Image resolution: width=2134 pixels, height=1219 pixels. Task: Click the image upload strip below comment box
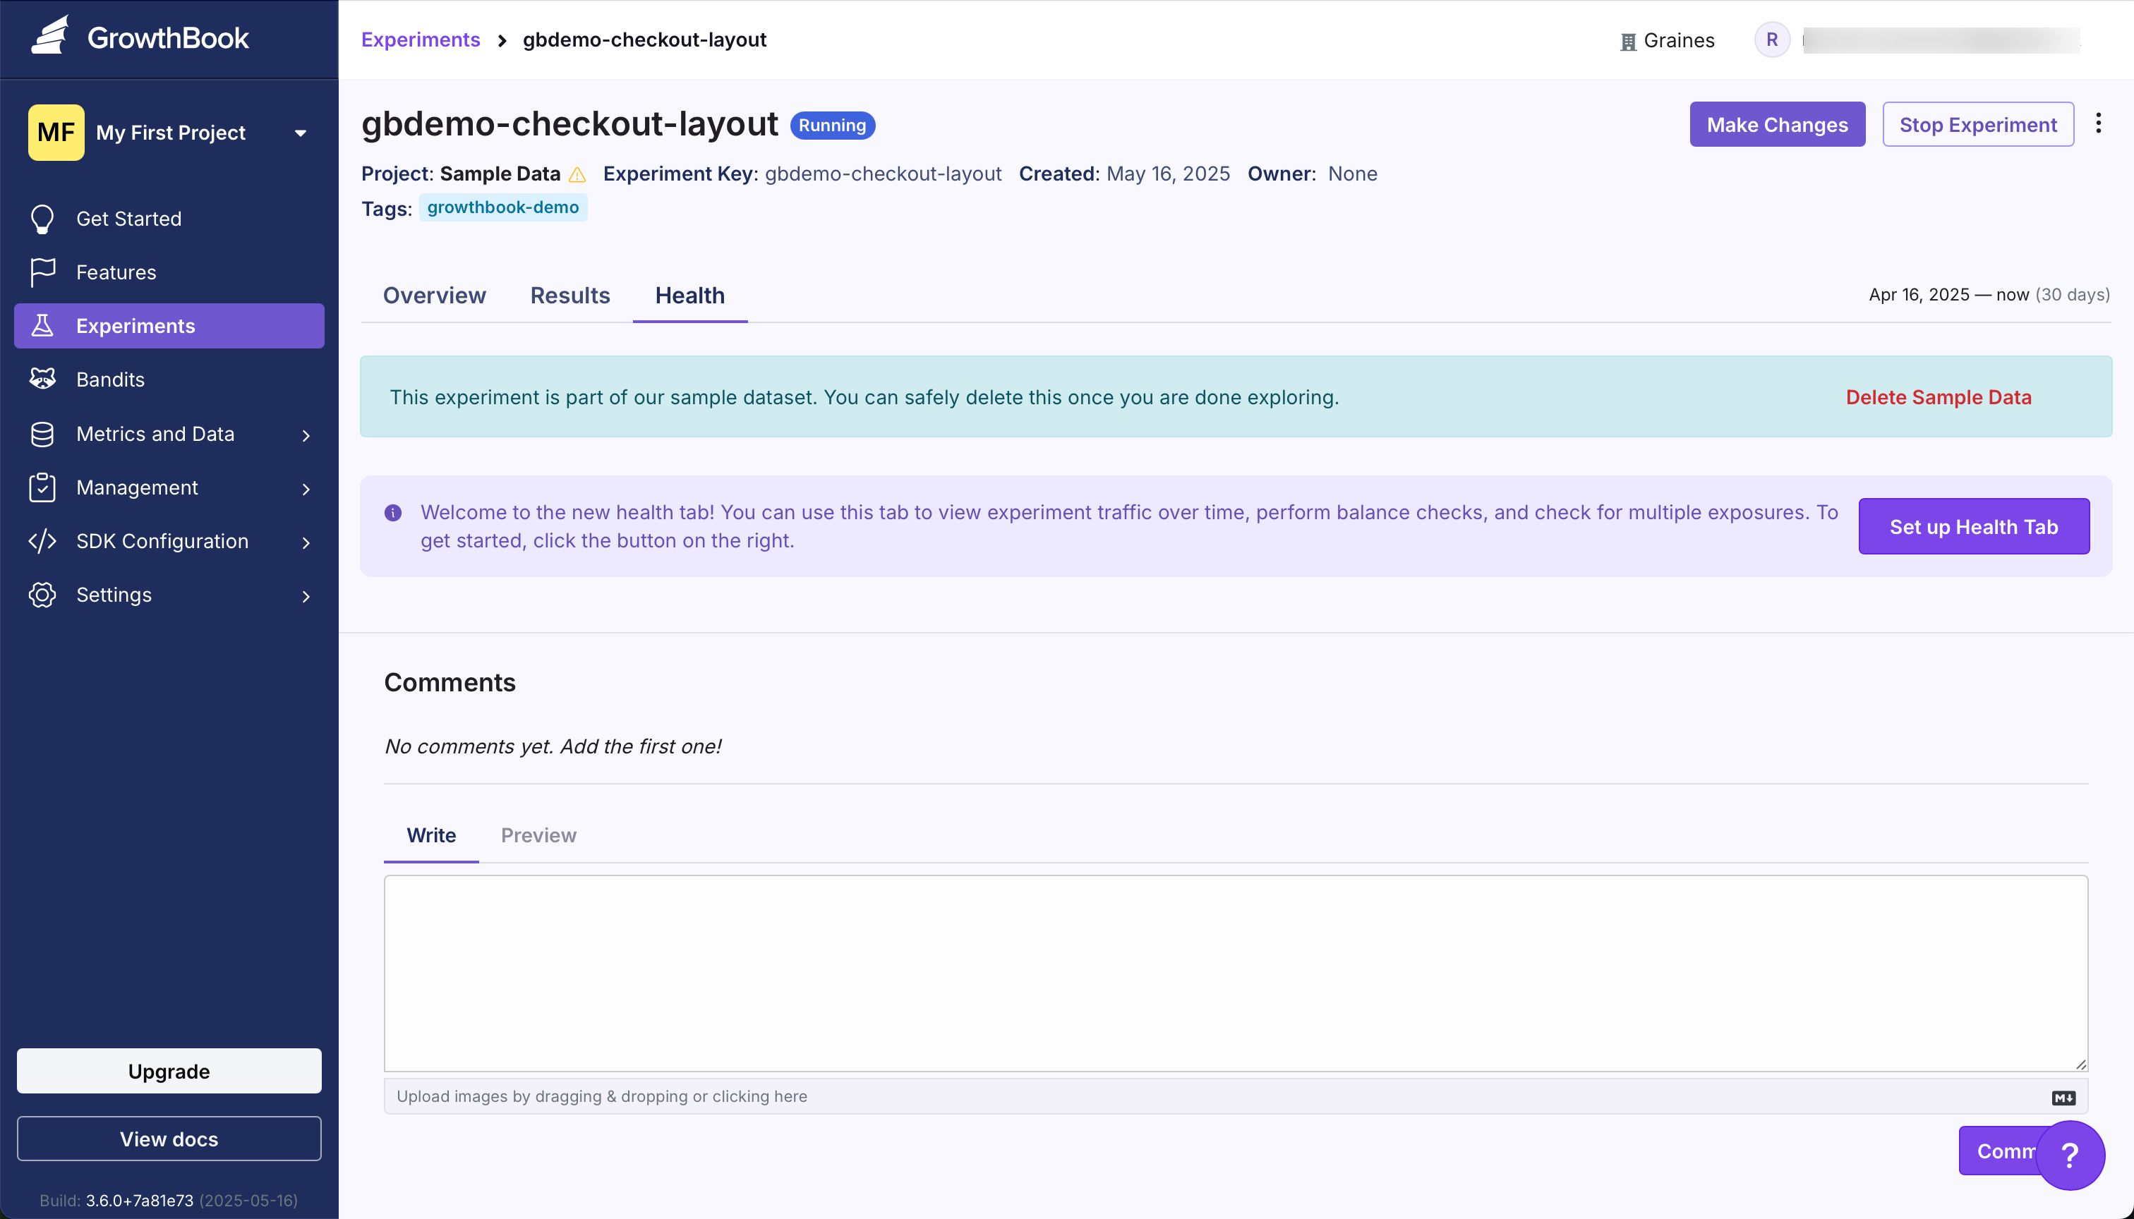click(x=1236, y=1097)
